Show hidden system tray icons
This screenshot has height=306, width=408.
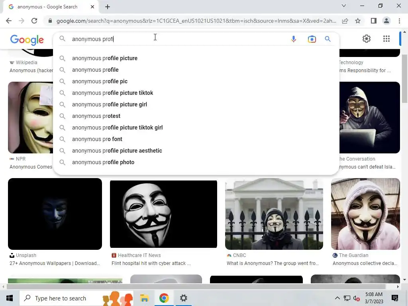coord(337,298)
